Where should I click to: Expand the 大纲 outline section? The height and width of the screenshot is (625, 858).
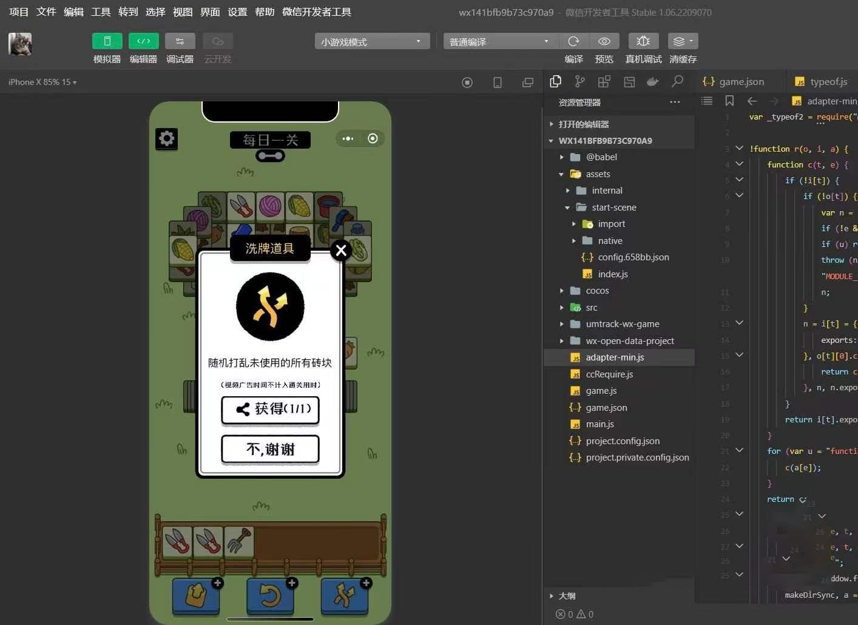[x=619, y=596]
